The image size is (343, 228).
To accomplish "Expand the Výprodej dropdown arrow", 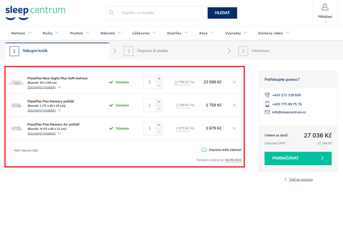I will pos(245,32).
